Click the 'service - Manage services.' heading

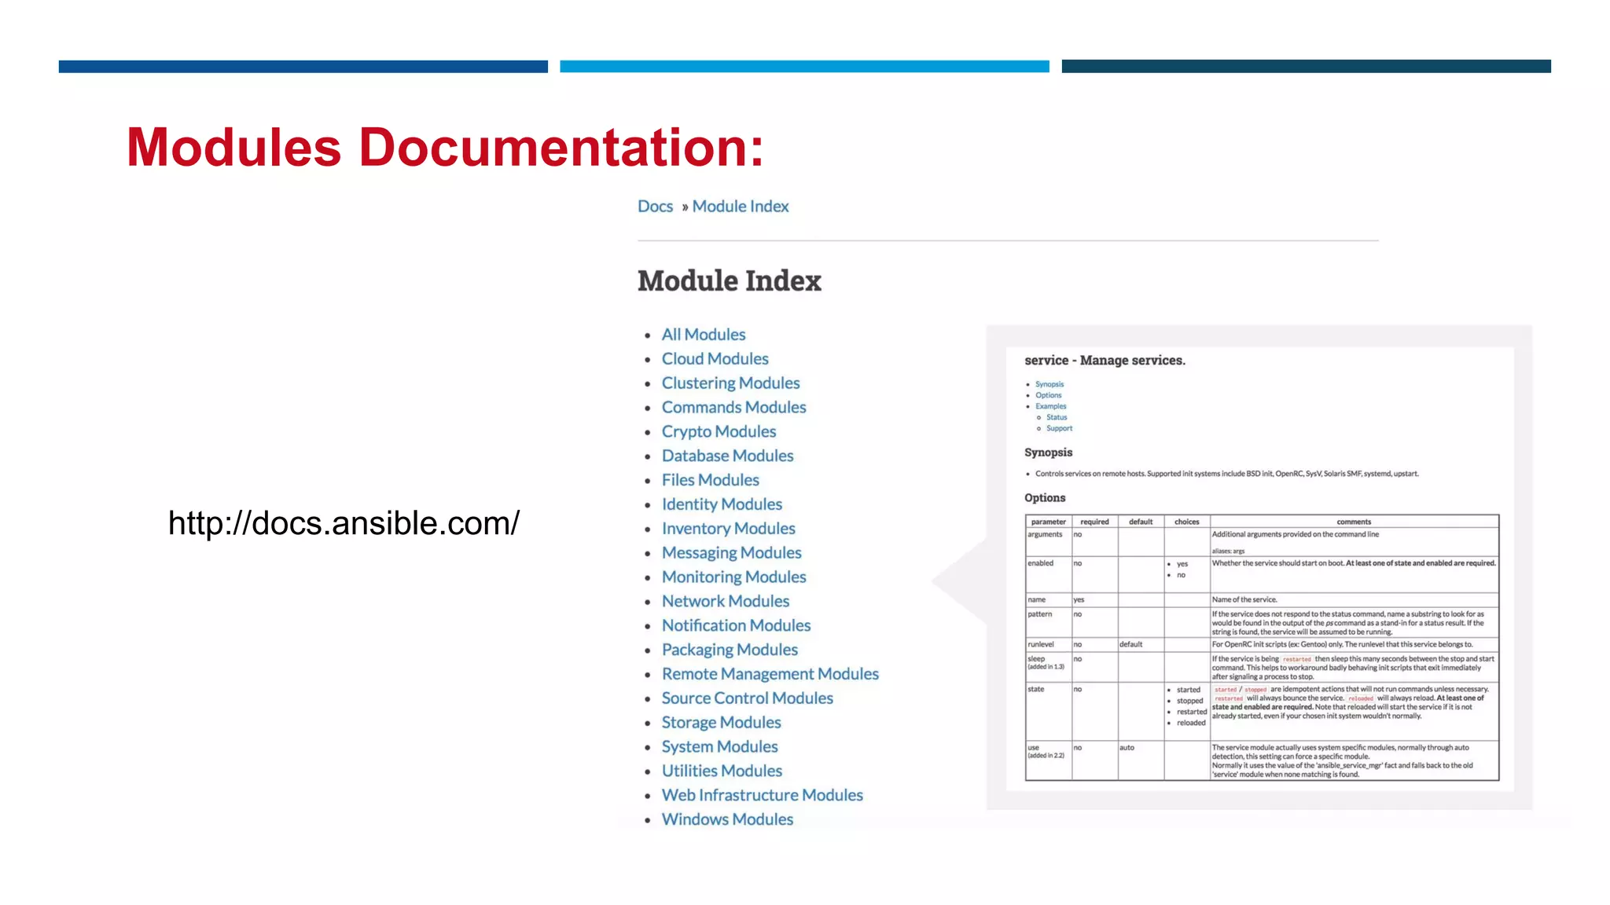(x=1105, y=361)
